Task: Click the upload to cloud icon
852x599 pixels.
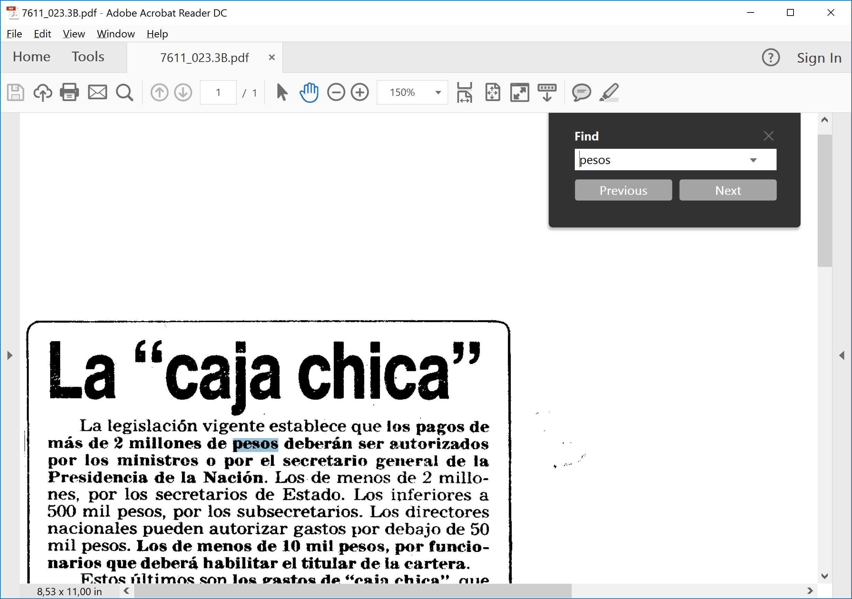Action: (43, 92)
